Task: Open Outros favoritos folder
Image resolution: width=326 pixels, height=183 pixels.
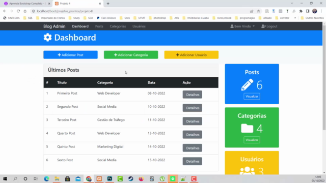Action: click(x=312, y=18)
